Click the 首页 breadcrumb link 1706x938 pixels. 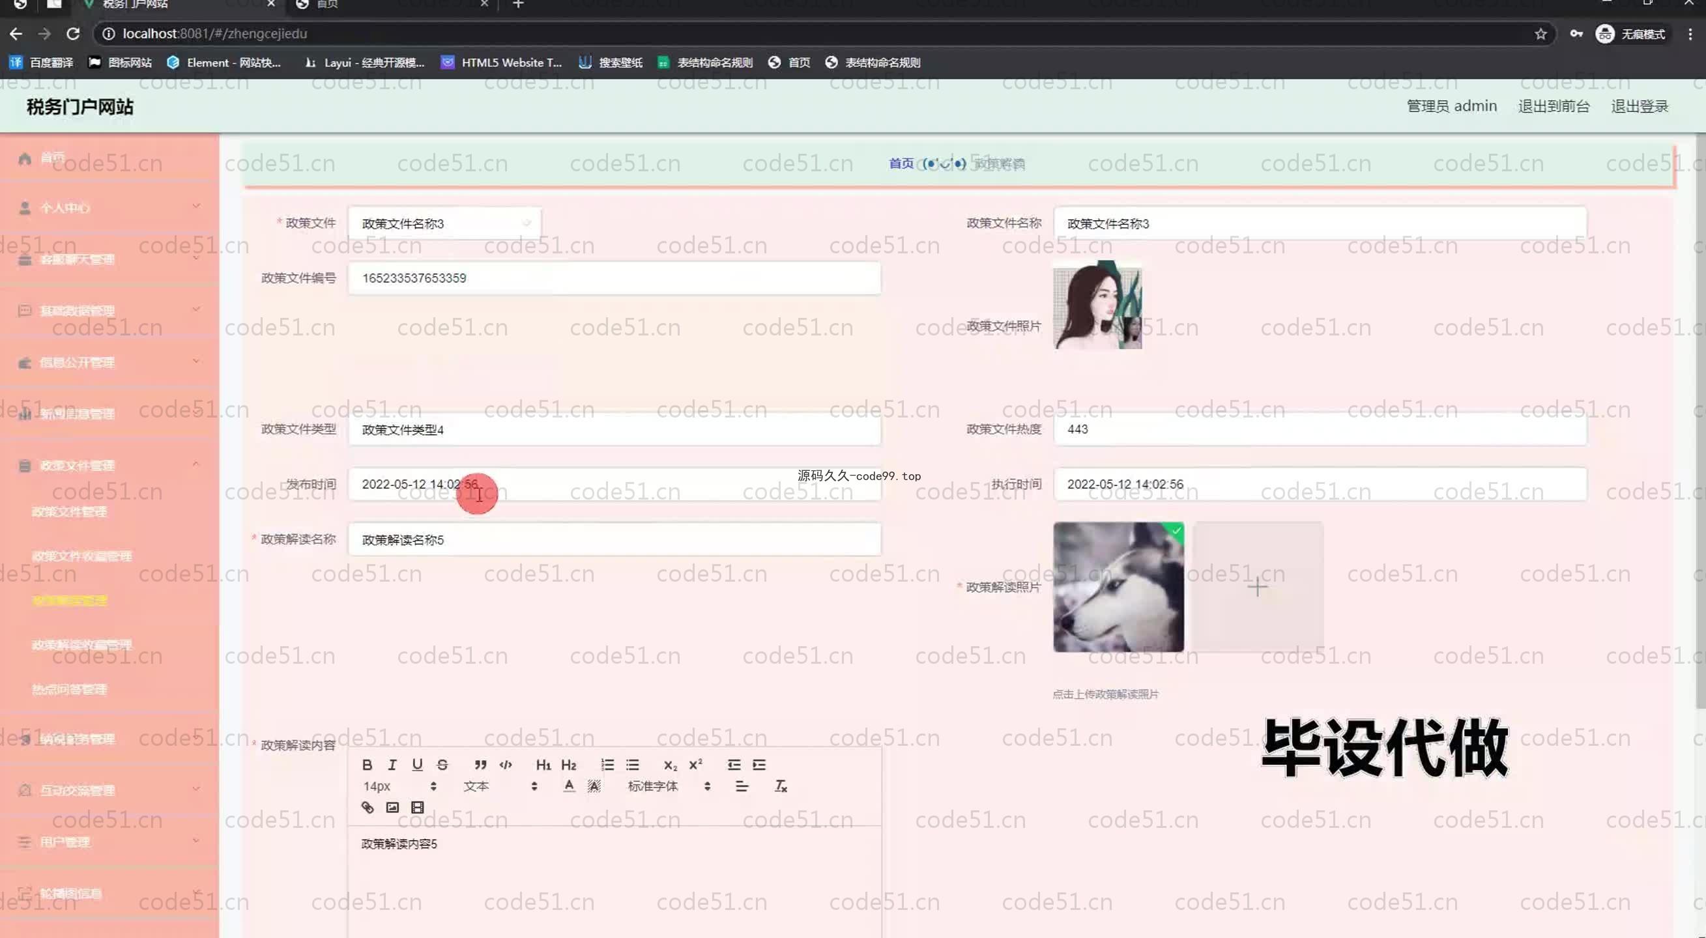(x=901, y=163)
